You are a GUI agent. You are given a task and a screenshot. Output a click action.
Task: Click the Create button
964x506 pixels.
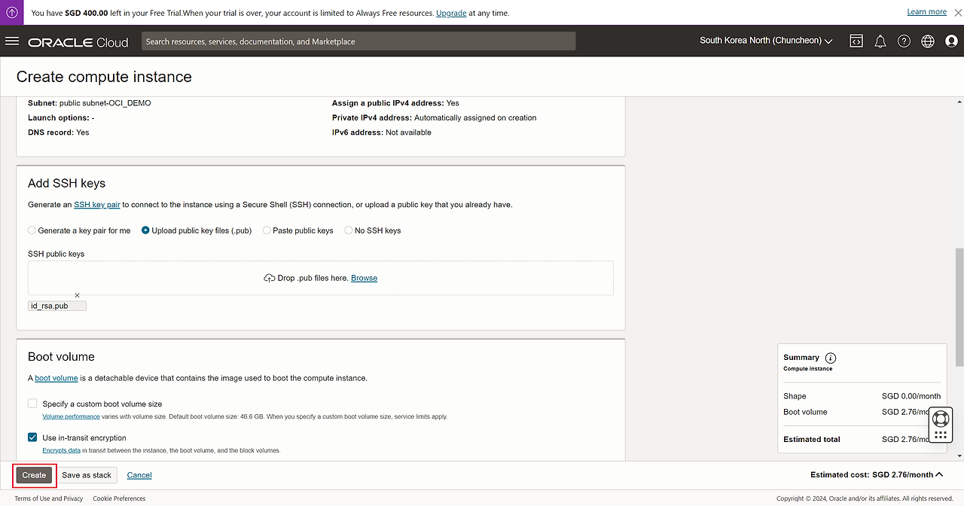coord(34,475)
